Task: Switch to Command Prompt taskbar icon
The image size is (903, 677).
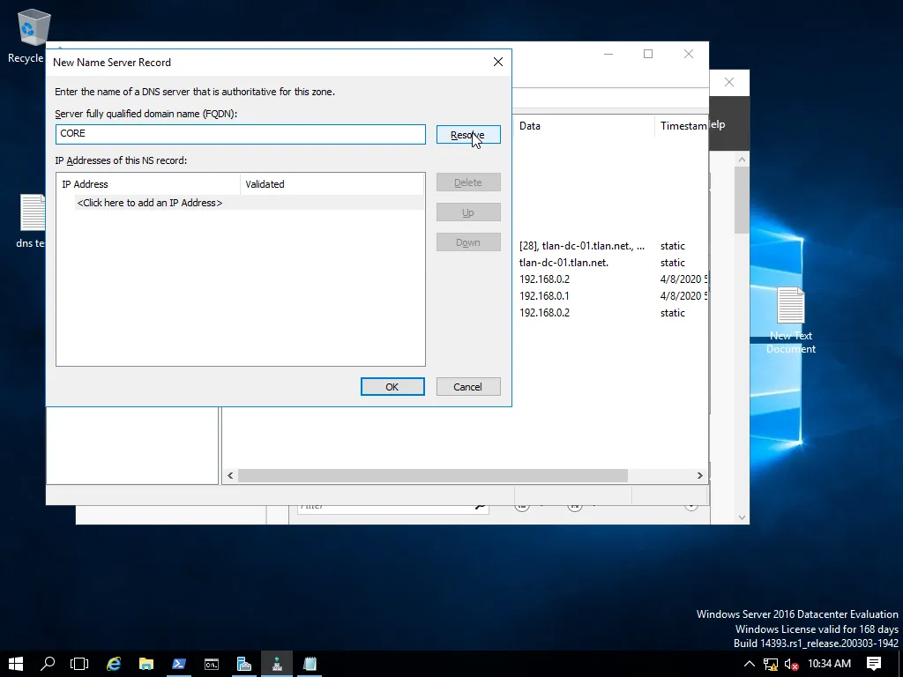Action: (x=212, y=664)
